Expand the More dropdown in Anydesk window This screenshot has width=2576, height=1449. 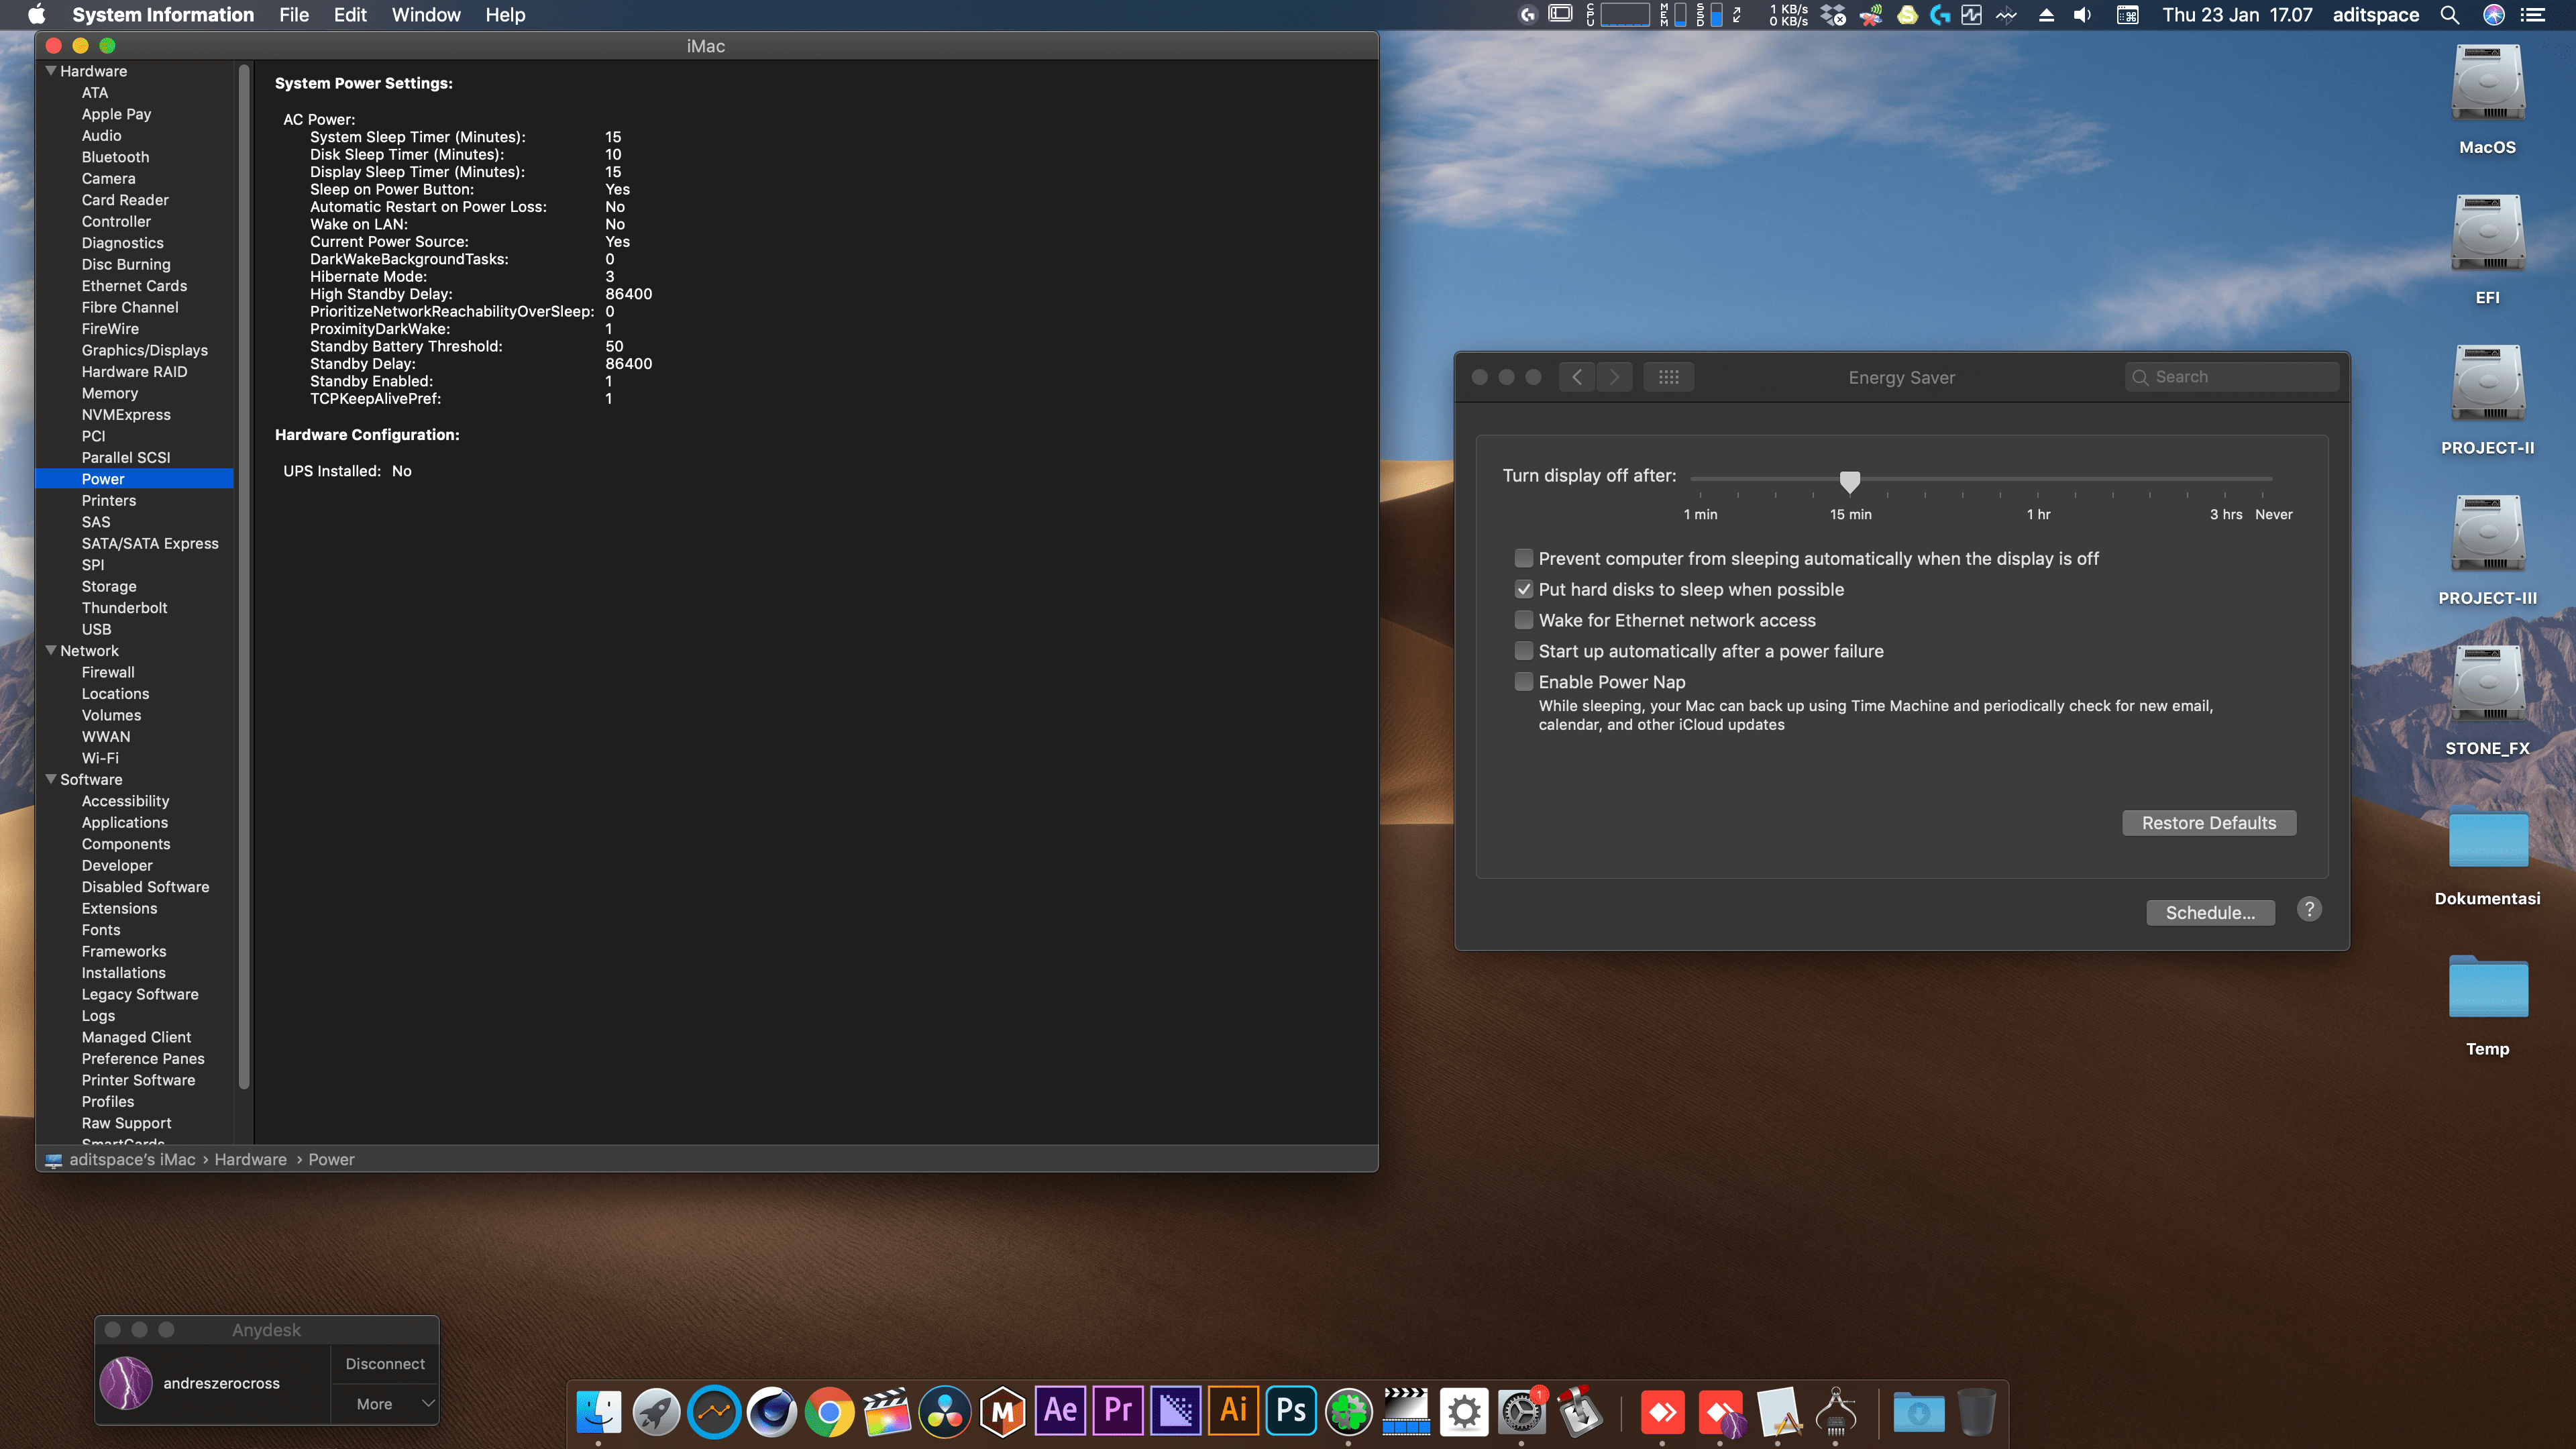[x=385, y=1404]
